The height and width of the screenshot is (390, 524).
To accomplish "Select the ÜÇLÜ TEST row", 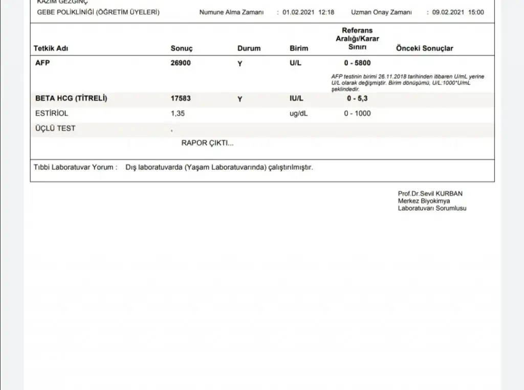I will click(263, 129).
